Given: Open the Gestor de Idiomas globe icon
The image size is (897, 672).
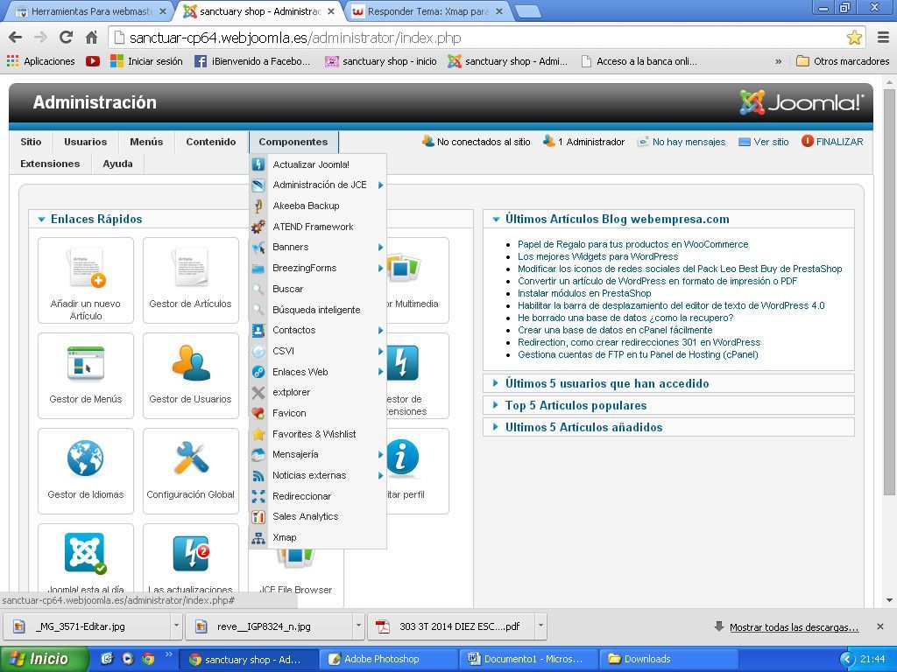Looking at the screenshot, I should [86, 471].
